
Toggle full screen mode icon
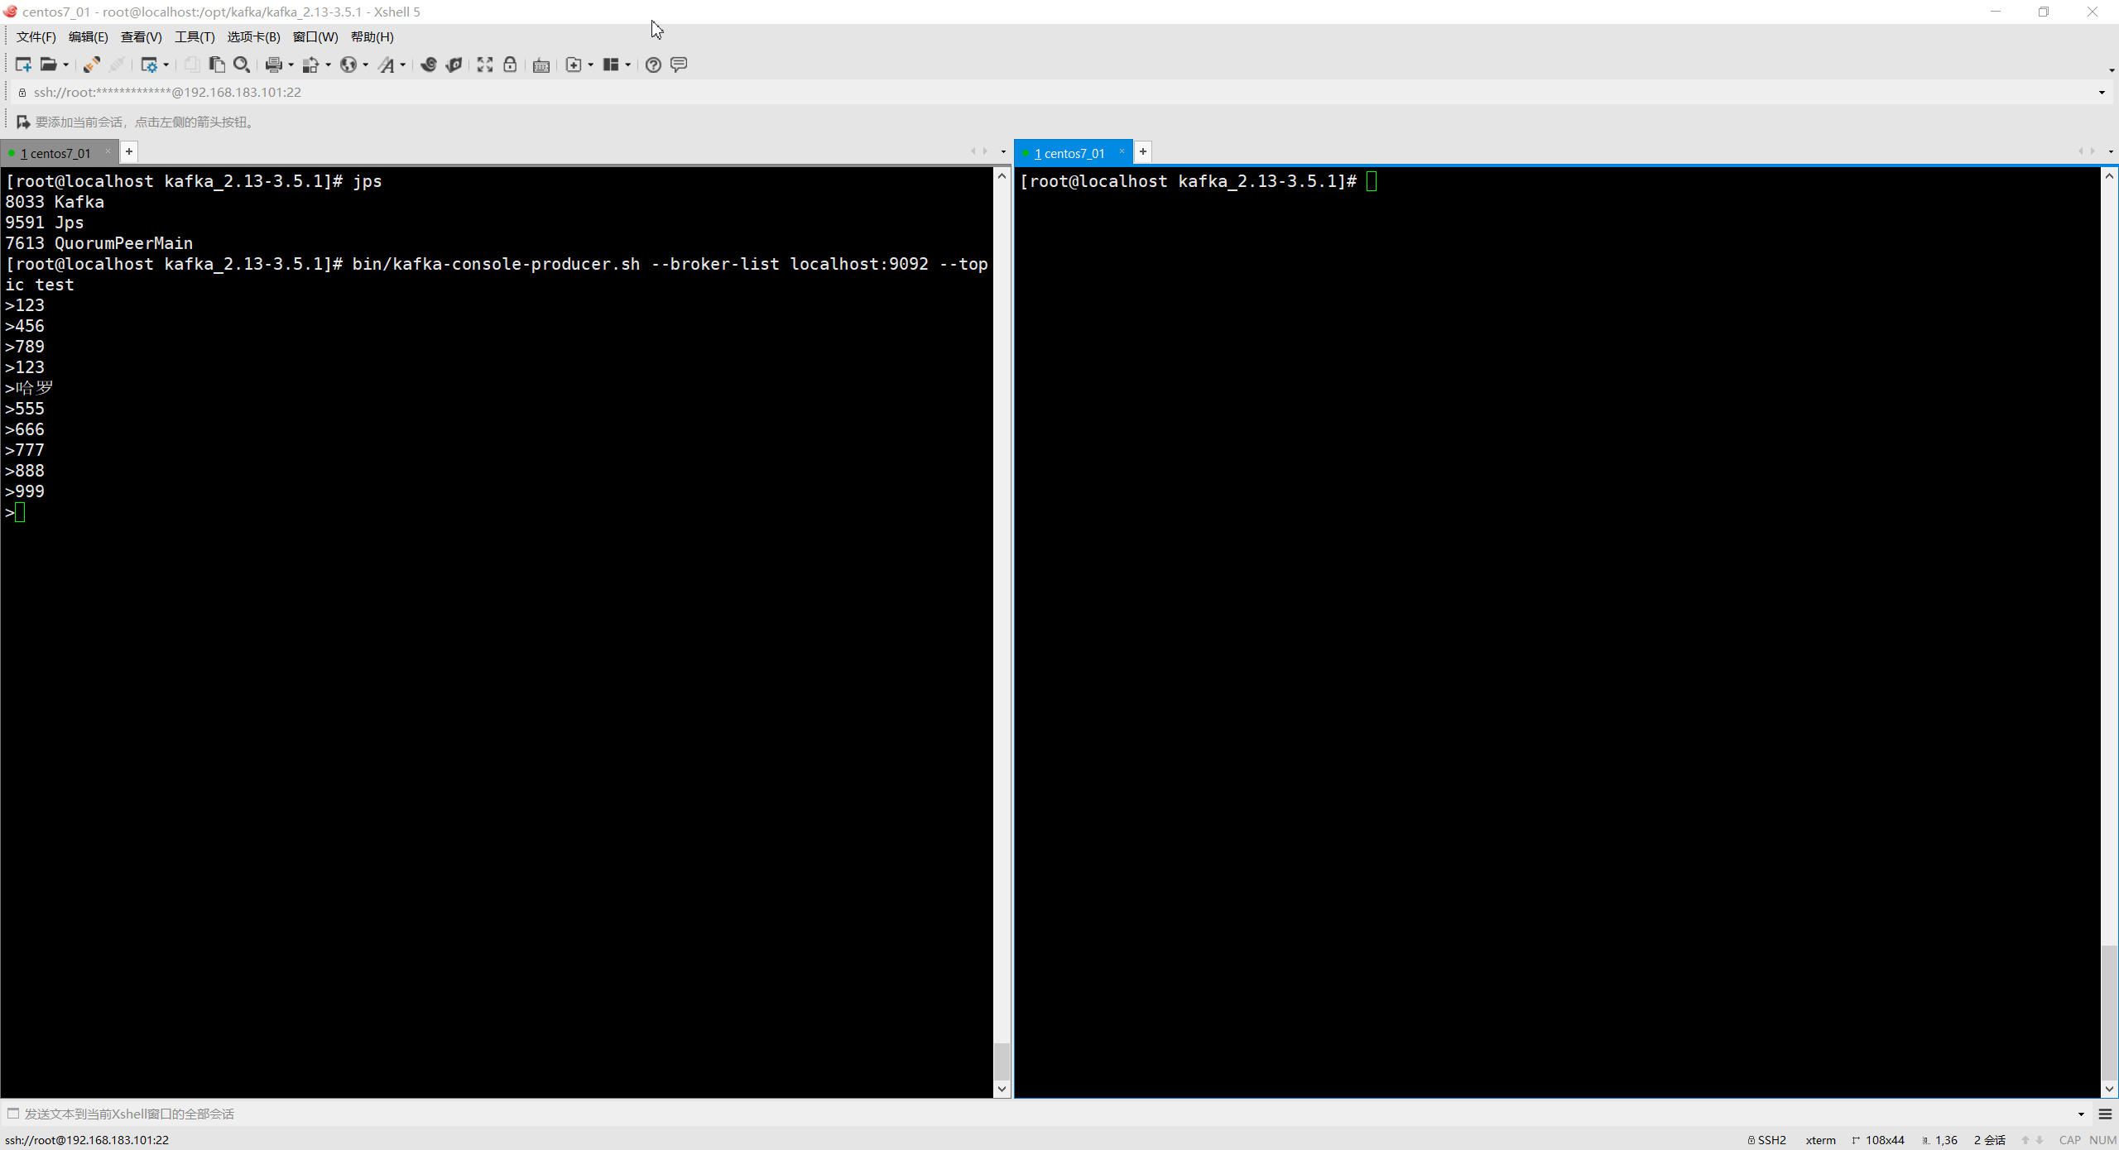point(485,65)
